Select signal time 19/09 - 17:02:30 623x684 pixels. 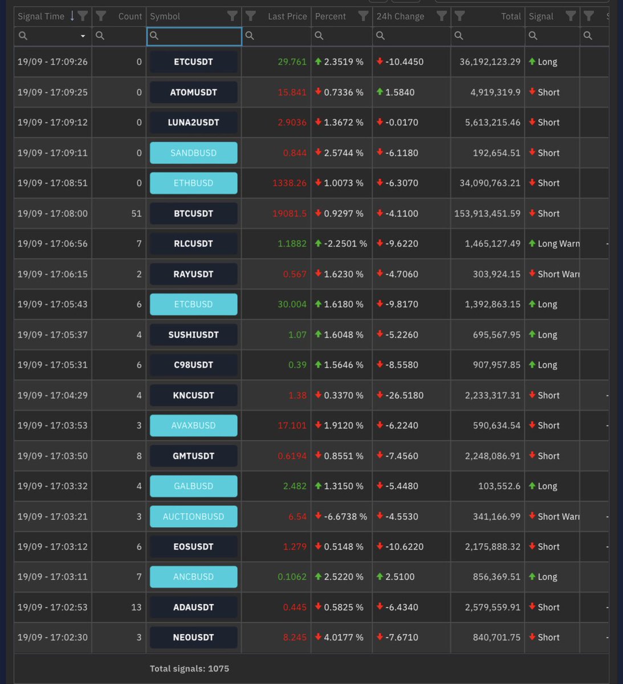[x=52, y=637]
